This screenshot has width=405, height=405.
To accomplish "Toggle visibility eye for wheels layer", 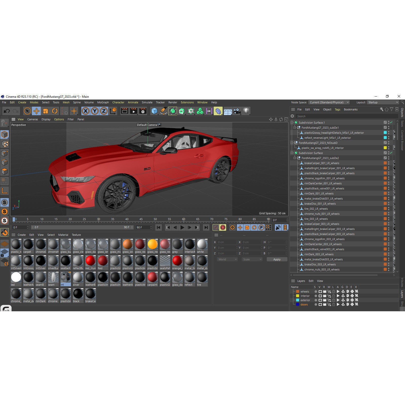I will [x=320, y=292].
